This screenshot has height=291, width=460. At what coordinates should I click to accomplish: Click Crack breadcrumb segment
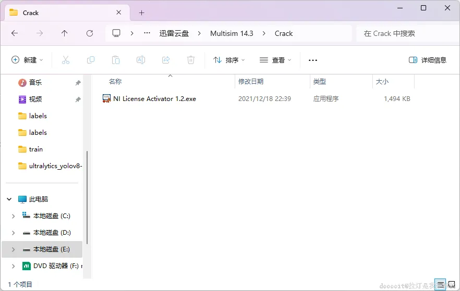tap(283, 33)
